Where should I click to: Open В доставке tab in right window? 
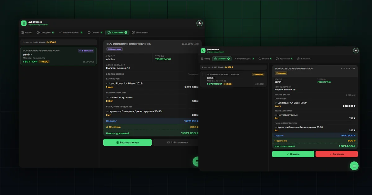click(284, 58)
